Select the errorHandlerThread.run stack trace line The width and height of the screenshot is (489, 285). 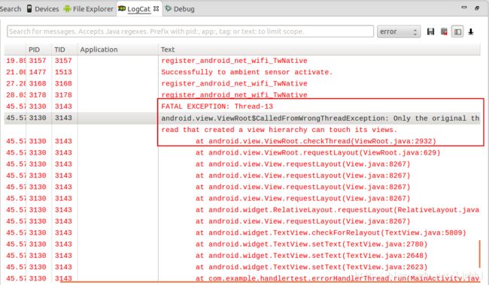(x=242, y=278)
